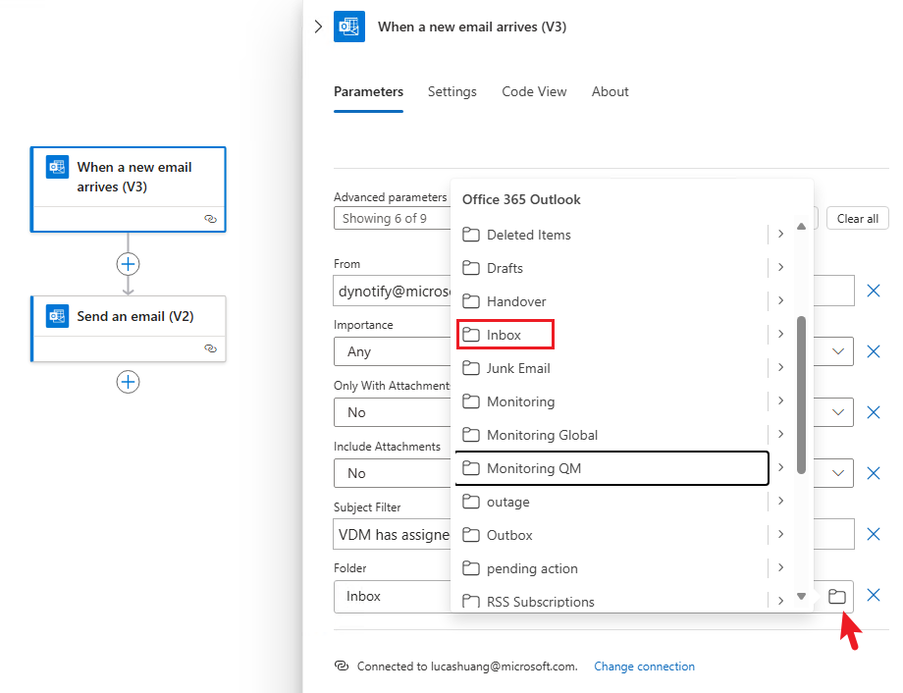This screenshot has width=903, height=693.
Task: Select the Handover folder
Action: point(611,301)
